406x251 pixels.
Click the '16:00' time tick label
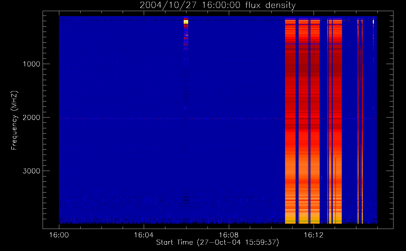(59, 235)
